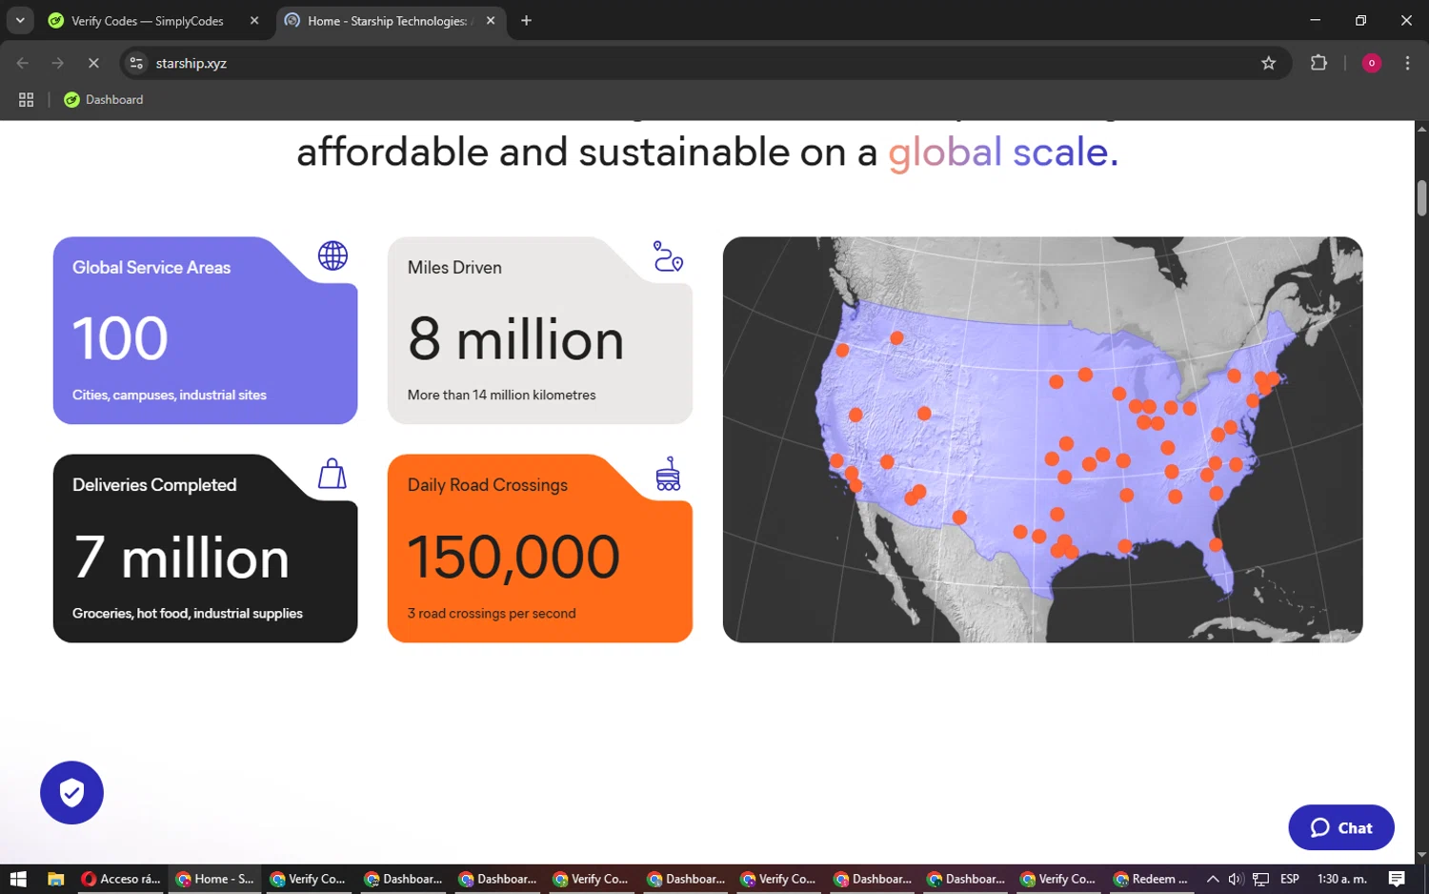Viewport: 1429px width, 894px height.
Task: Switch to the "Redeem ..." taskbar window
Action: tap(1152, 879)
